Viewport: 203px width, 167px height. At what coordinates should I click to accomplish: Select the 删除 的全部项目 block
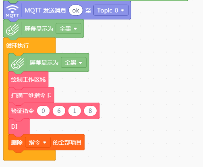pyautogui.click(x=46, y=142)
